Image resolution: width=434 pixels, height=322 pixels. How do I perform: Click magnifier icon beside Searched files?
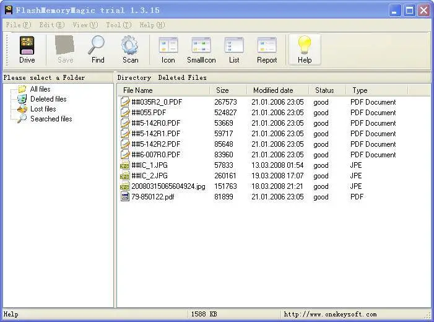click(22, 118)
